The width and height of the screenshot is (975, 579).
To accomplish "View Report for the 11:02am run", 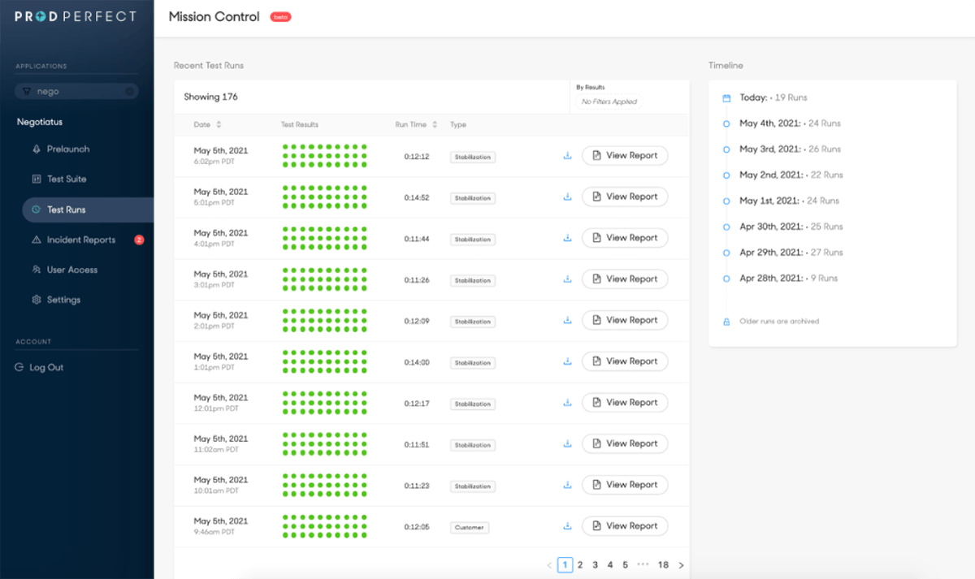I will click(625, 444).
